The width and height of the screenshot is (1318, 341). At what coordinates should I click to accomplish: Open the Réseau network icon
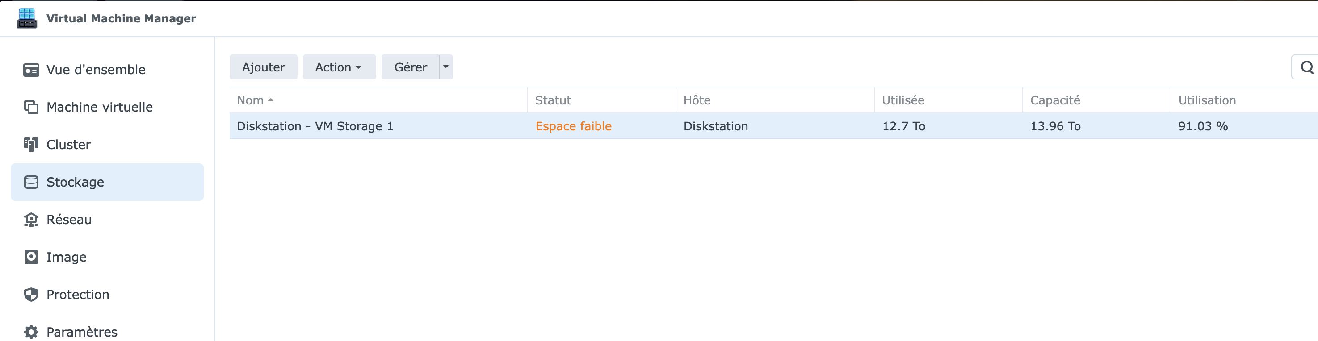(x=31, y=220)
